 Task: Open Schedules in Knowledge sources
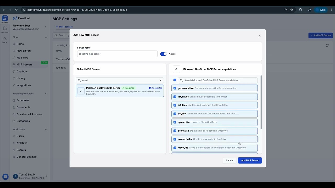coord(23,100)
